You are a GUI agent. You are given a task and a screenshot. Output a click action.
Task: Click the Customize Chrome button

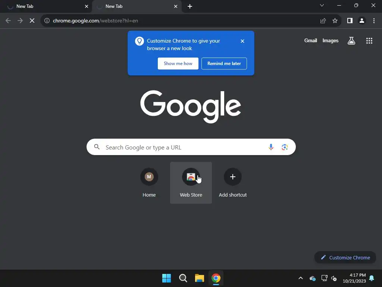[x=345, y=257]
